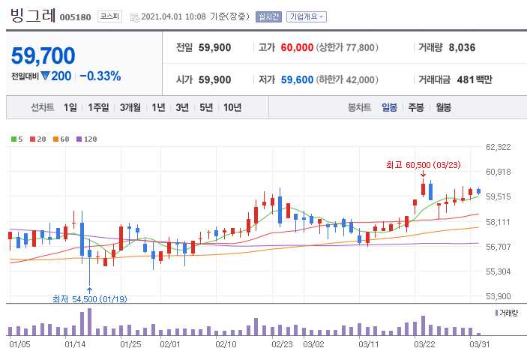Click the 봉차트 label
Image resolution: width=527 pixels, height=354 pixels.
(359, 107)
